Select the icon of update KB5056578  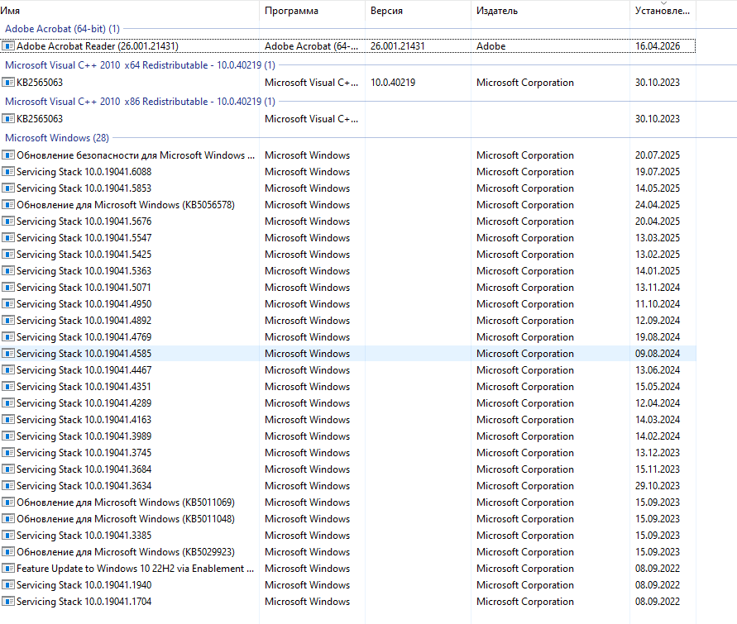(x=8, y=205)
